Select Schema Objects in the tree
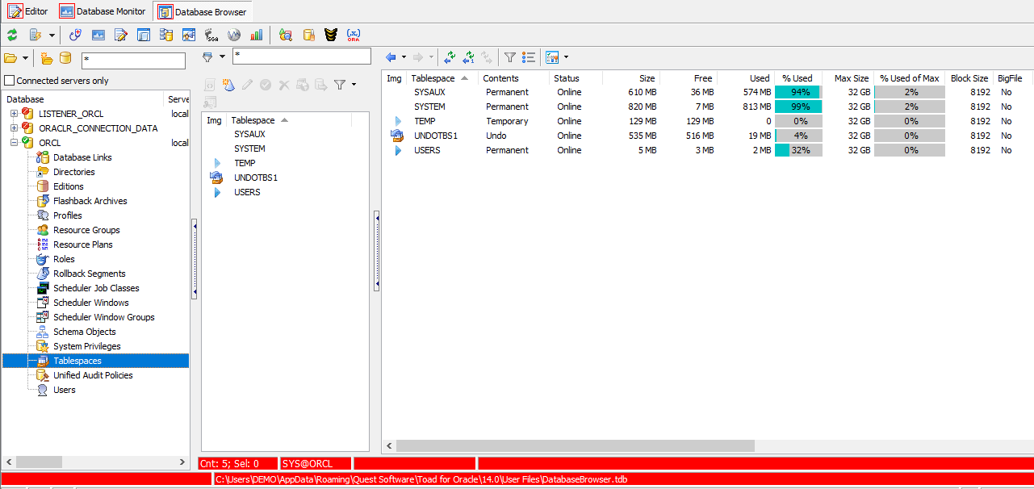 point(85,332)
